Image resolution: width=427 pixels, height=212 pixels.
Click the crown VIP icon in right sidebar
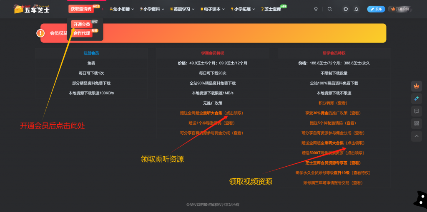416,86
